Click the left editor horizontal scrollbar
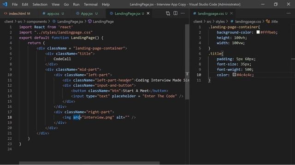 [89, 163]
